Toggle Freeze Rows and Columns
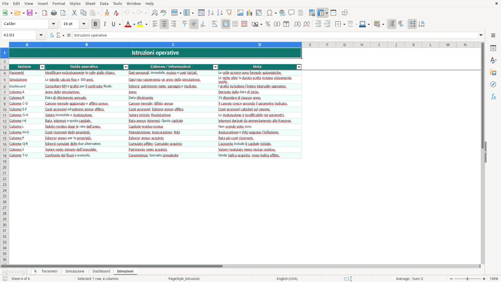The width and height of the screenshot is (501, 282). pos(321,13)
